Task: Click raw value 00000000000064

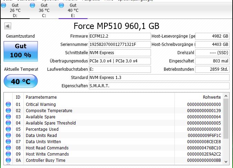Action: (204, 117)
